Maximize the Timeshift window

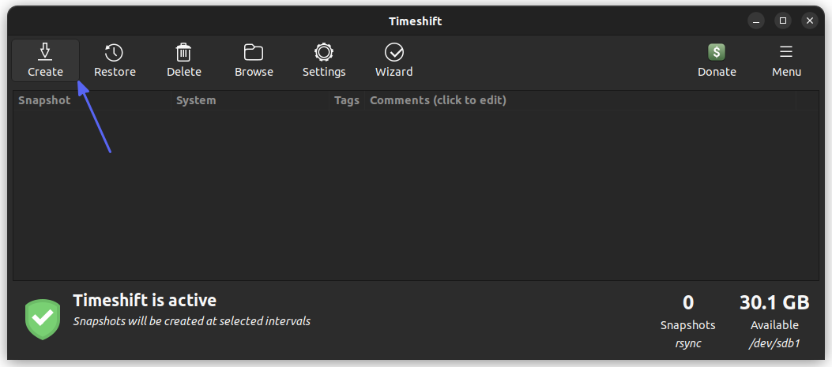[783, 21]
